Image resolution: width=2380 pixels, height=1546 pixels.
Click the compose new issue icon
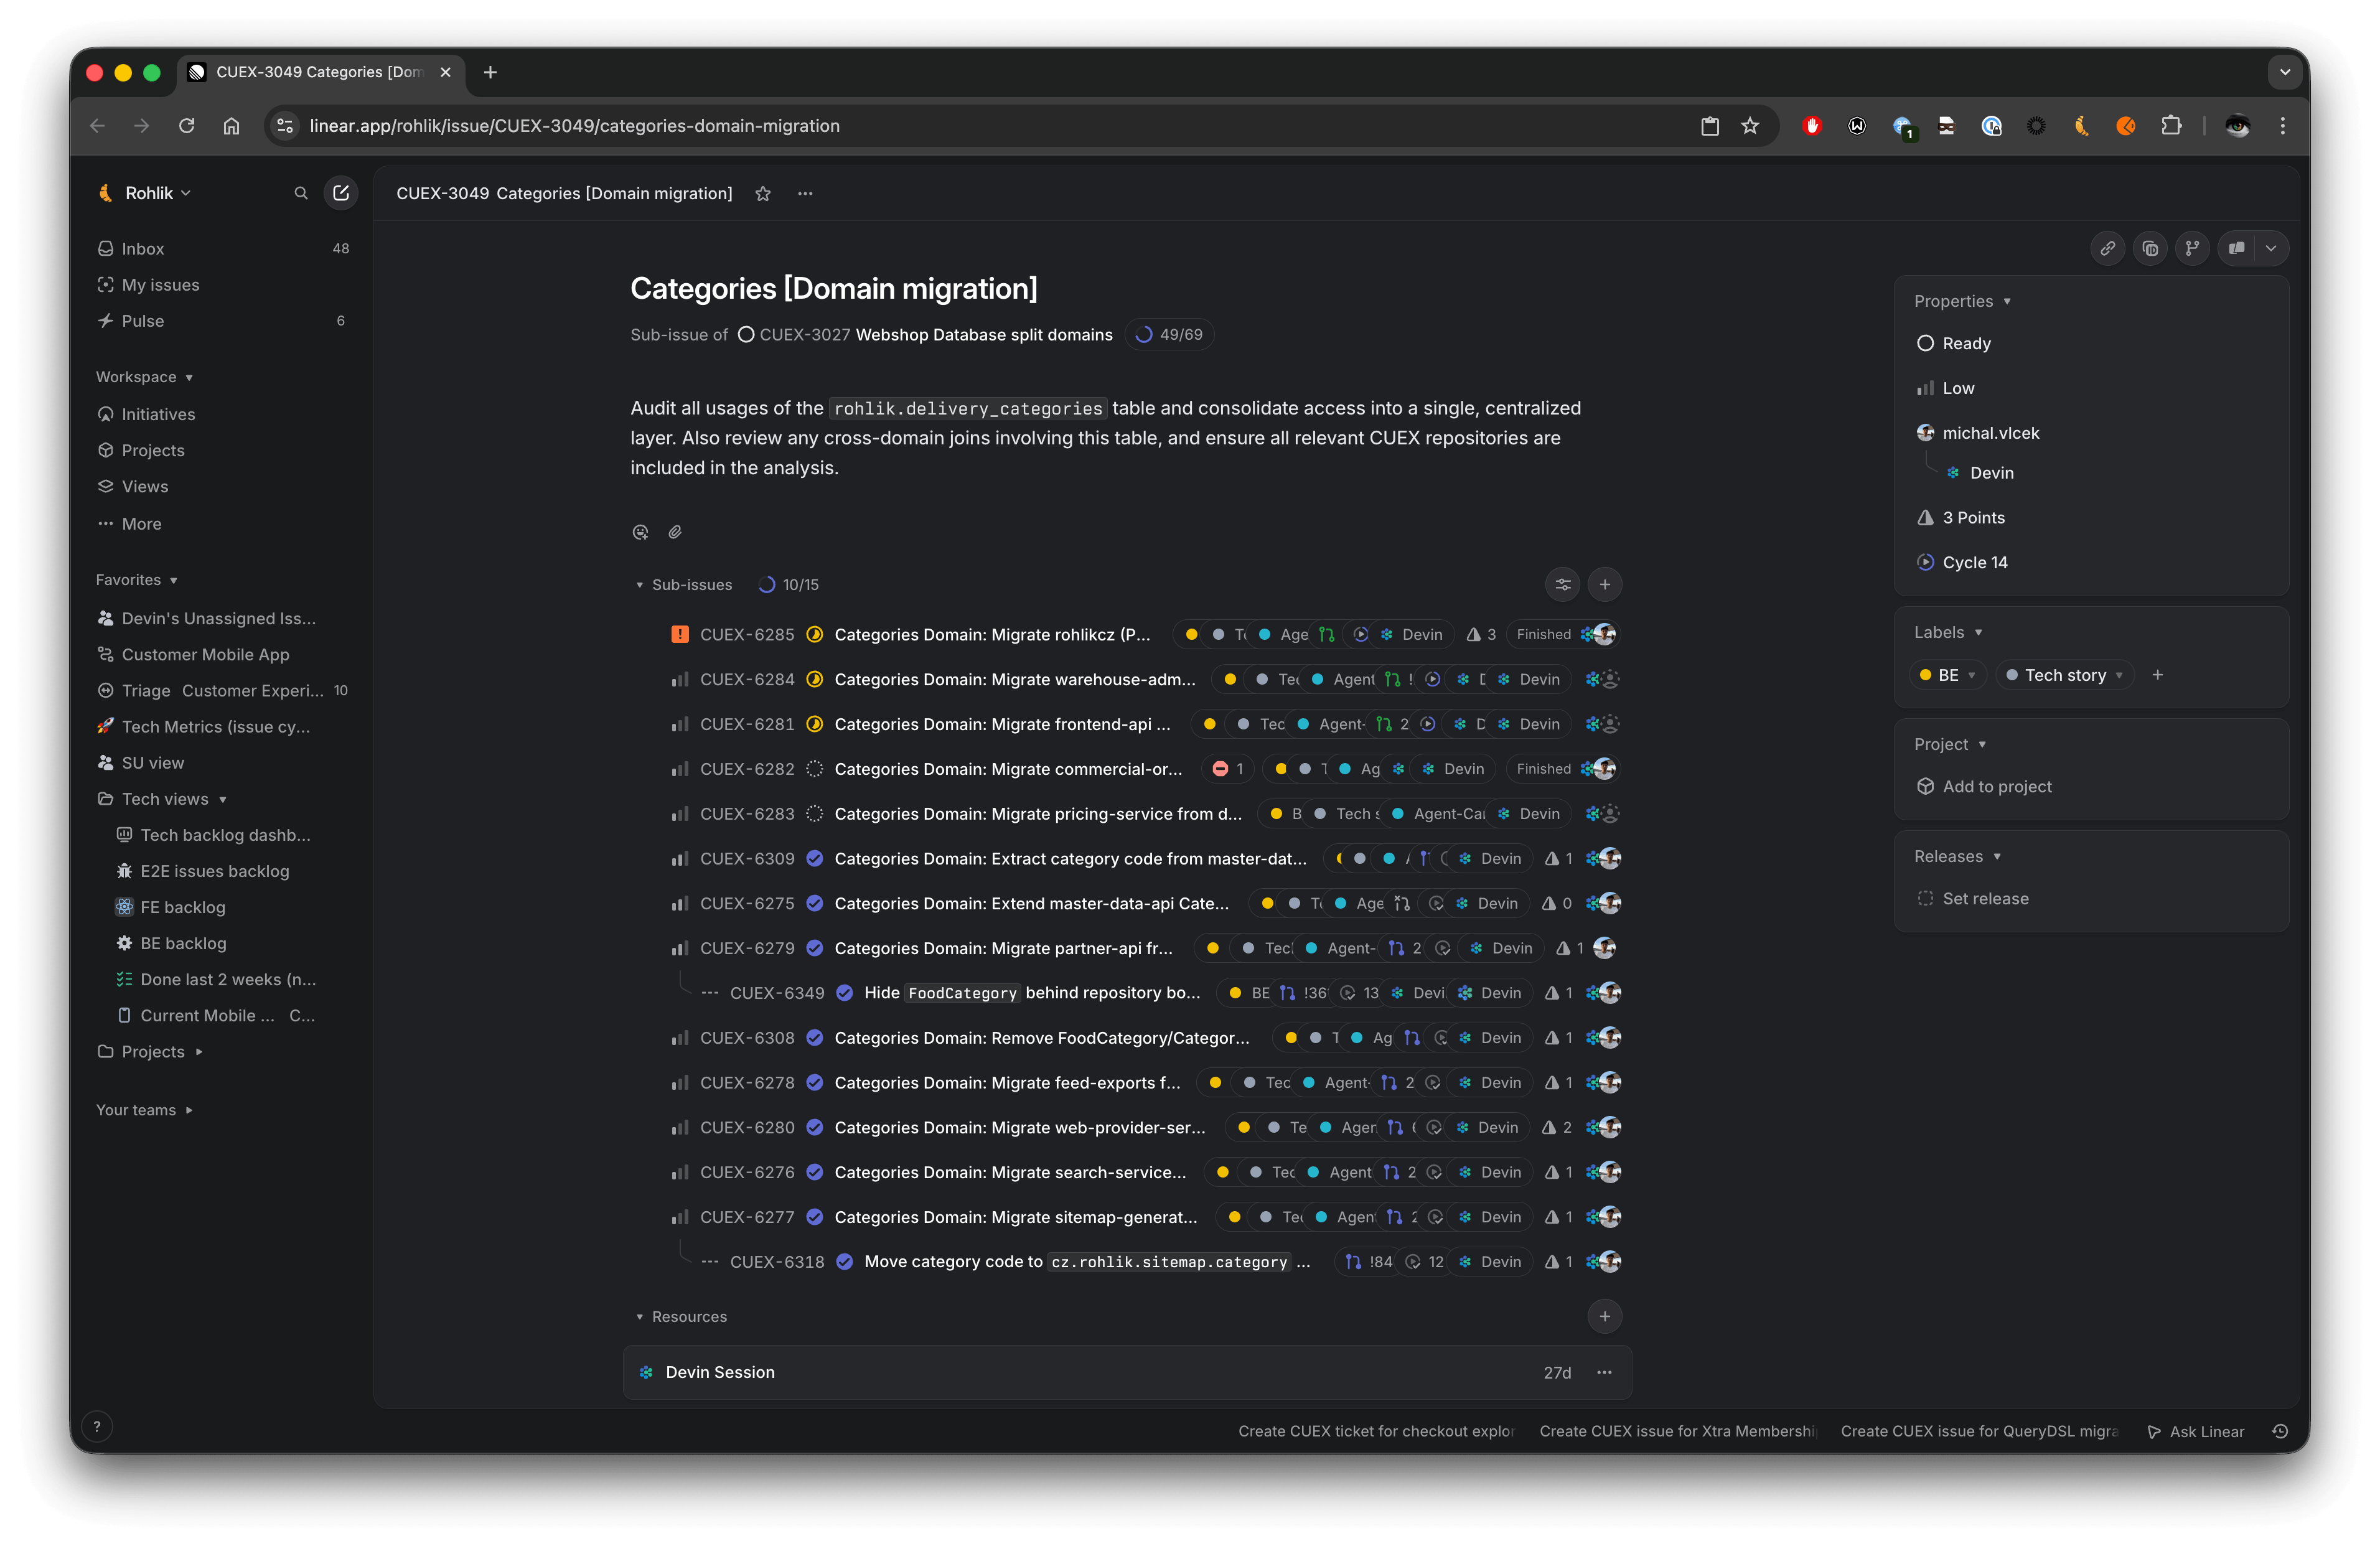pyautogui.click(x=340, y=193)
